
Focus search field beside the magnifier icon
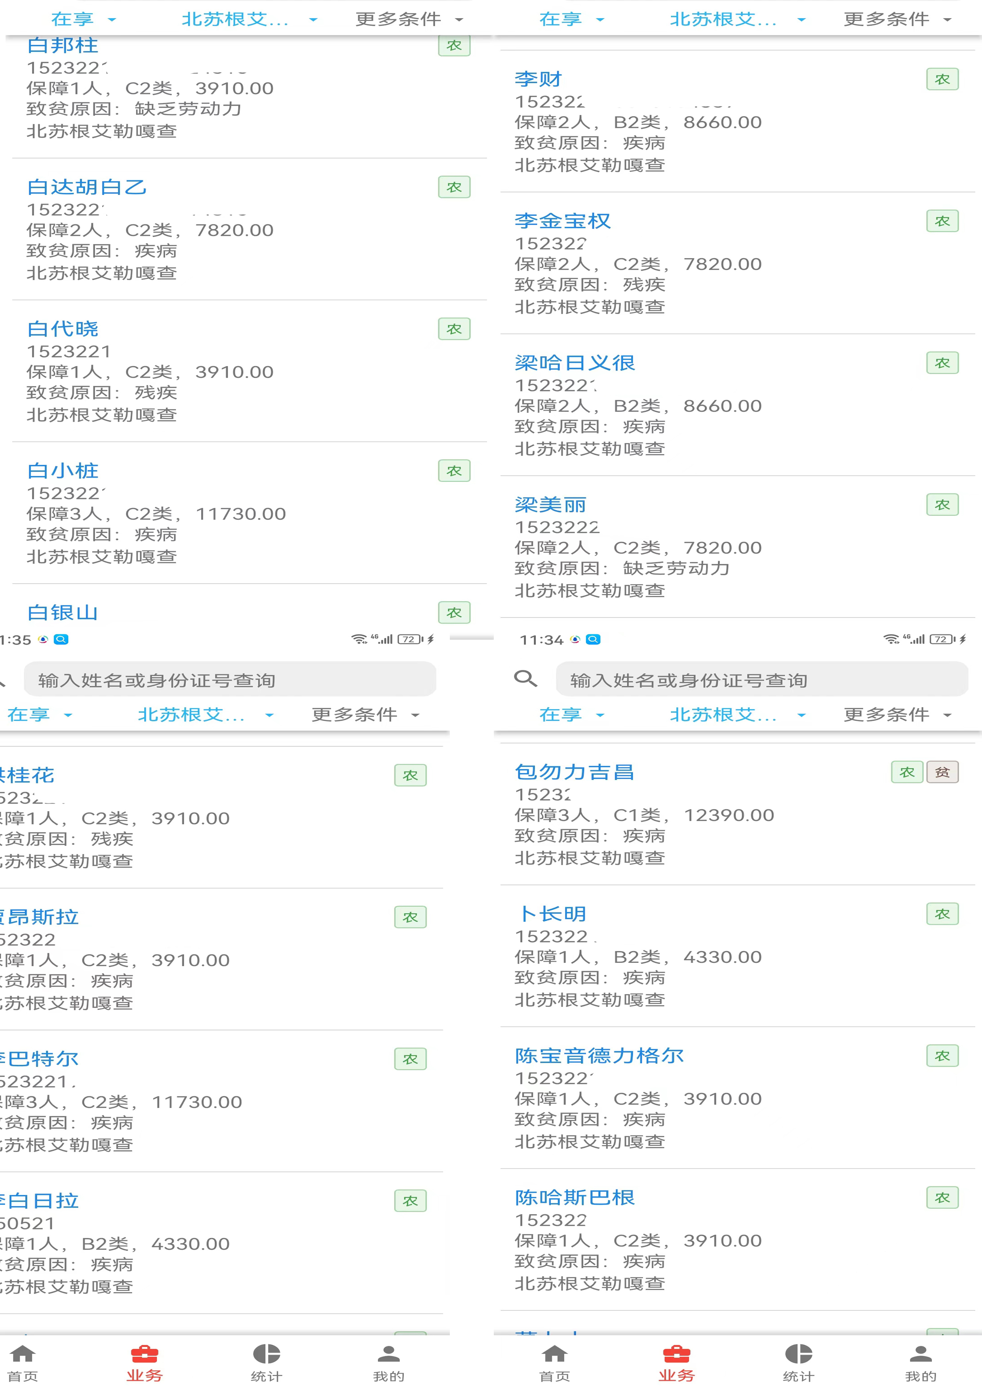coord(761,679)
